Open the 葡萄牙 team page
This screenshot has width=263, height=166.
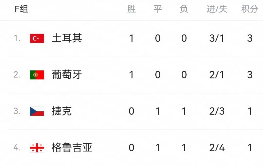[x=67, y=75]
